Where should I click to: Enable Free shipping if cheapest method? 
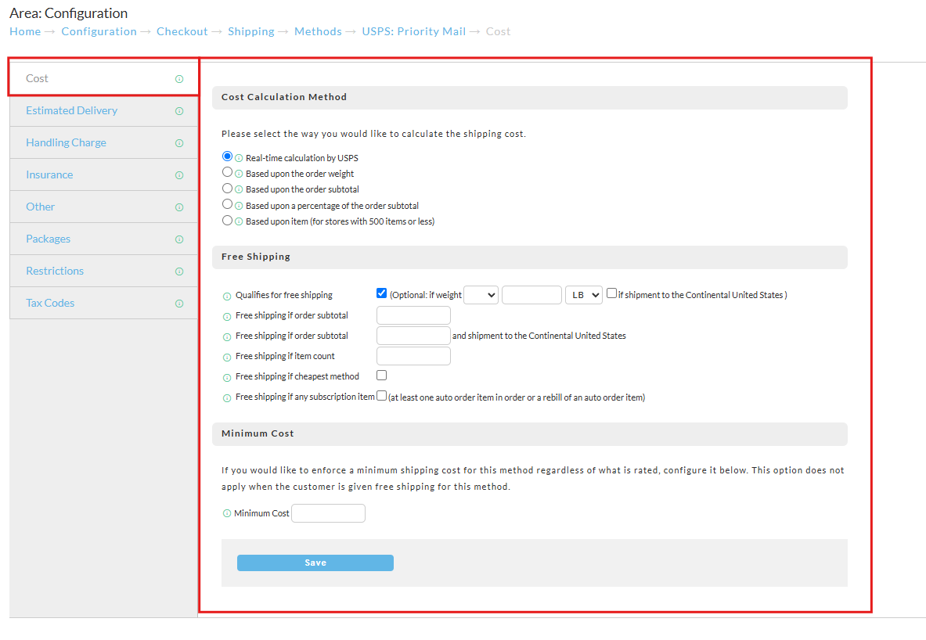(x=381, y=375)
